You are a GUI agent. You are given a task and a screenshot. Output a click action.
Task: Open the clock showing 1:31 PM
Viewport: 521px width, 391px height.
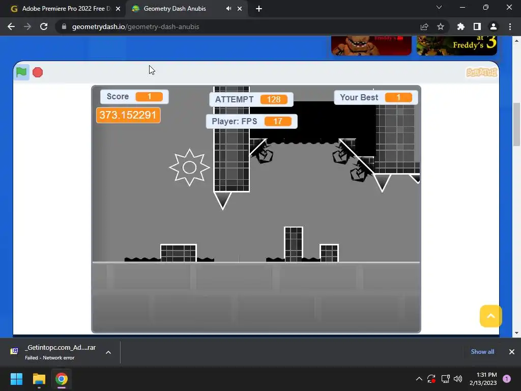[x=483, y=379]
